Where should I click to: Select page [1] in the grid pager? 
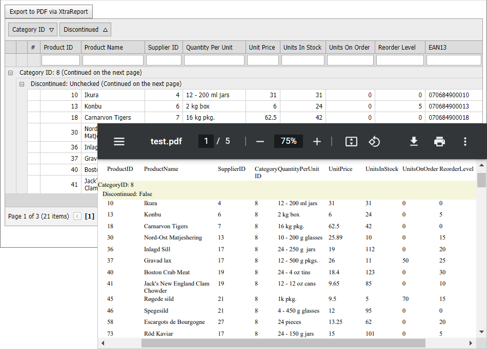pos(89,216)
